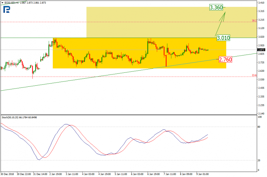
Task: Click the blue RoboForex logo icon
Action: pos(7,10)
